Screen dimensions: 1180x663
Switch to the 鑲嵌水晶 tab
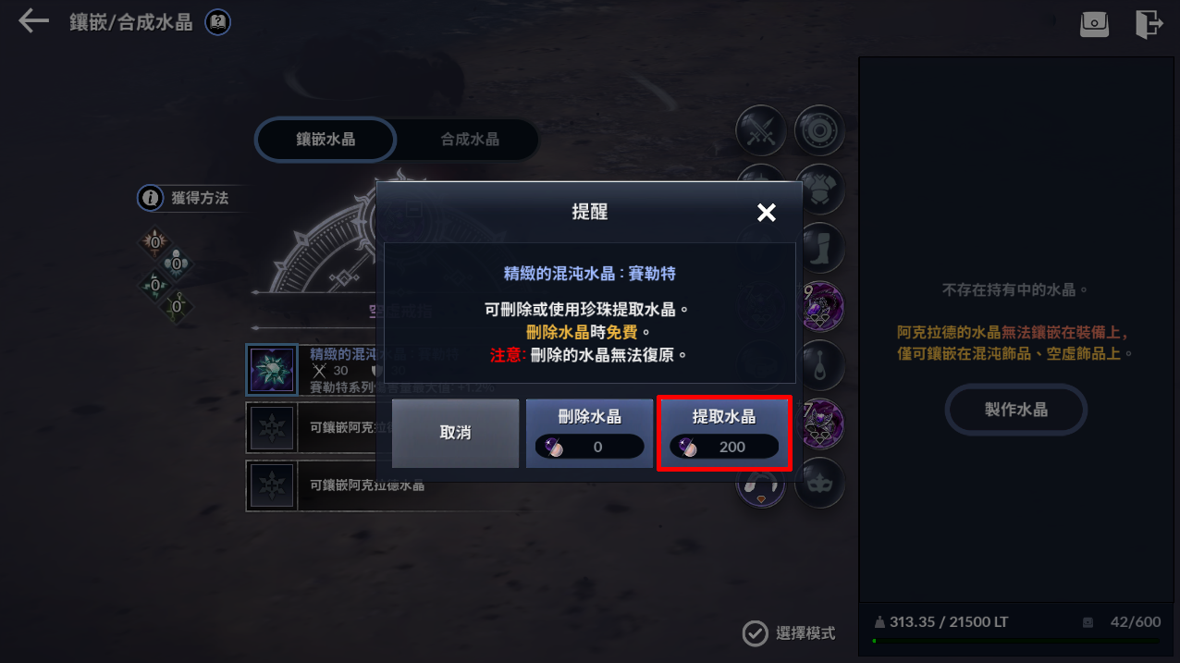tap(326, 140)
